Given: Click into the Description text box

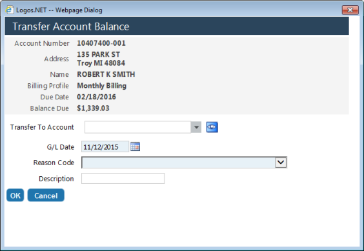Looking at the screenshot, I should pyautogui.click(x=123, y=179).
